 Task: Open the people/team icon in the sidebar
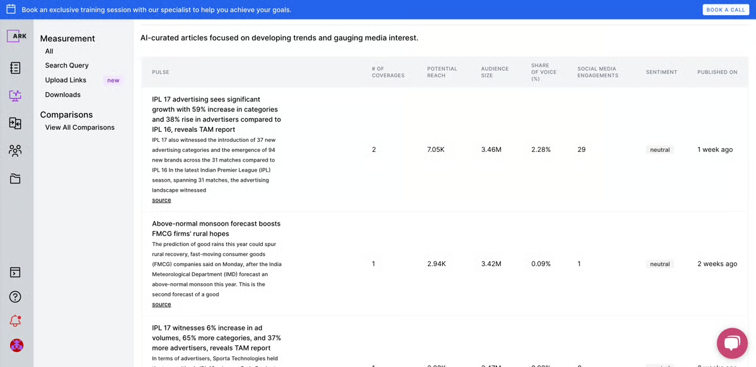coord(15,151)
